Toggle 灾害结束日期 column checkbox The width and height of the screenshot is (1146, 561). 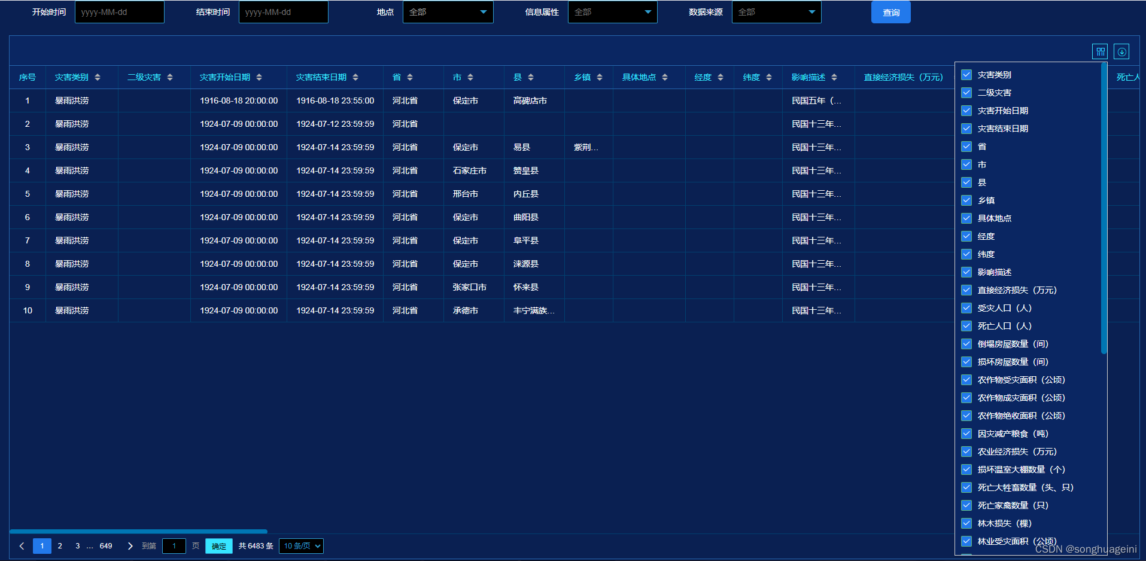[966, 129]
